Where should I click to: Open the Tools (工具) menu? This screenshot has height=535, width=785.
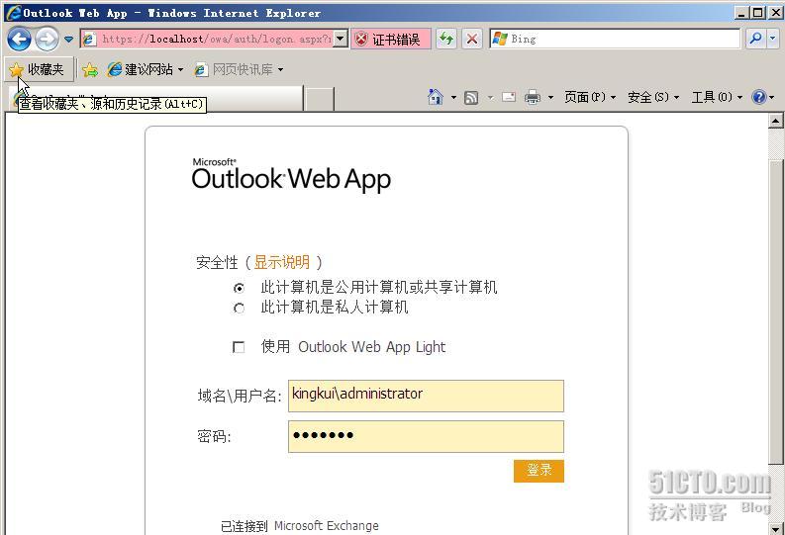(717, 97)
